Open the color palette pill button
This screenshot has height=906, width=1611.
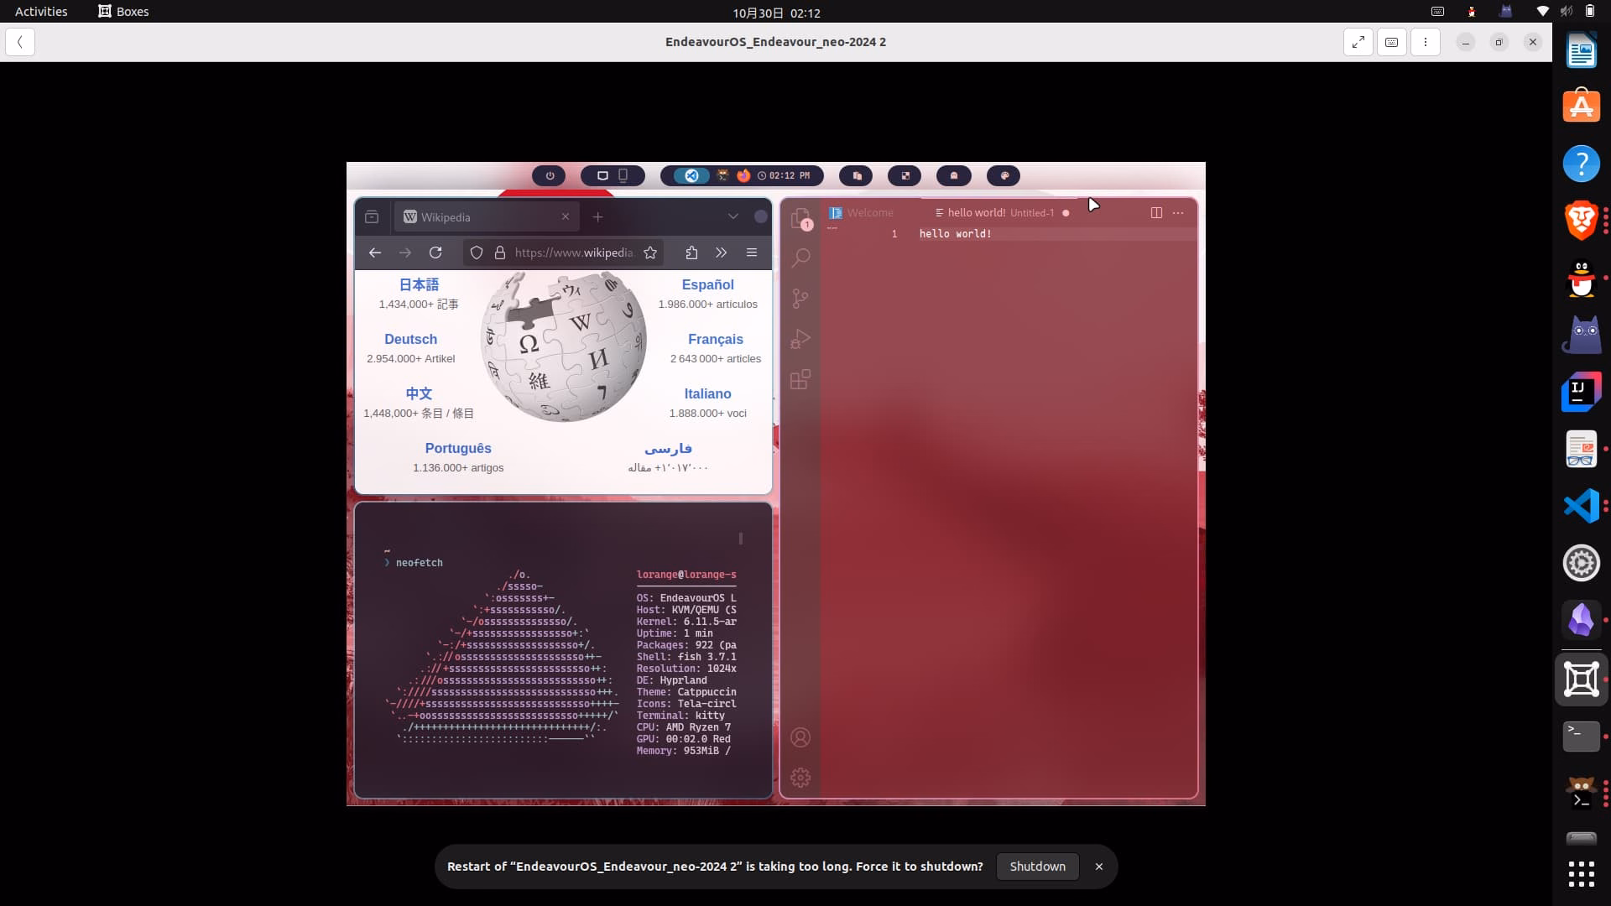1004,175
